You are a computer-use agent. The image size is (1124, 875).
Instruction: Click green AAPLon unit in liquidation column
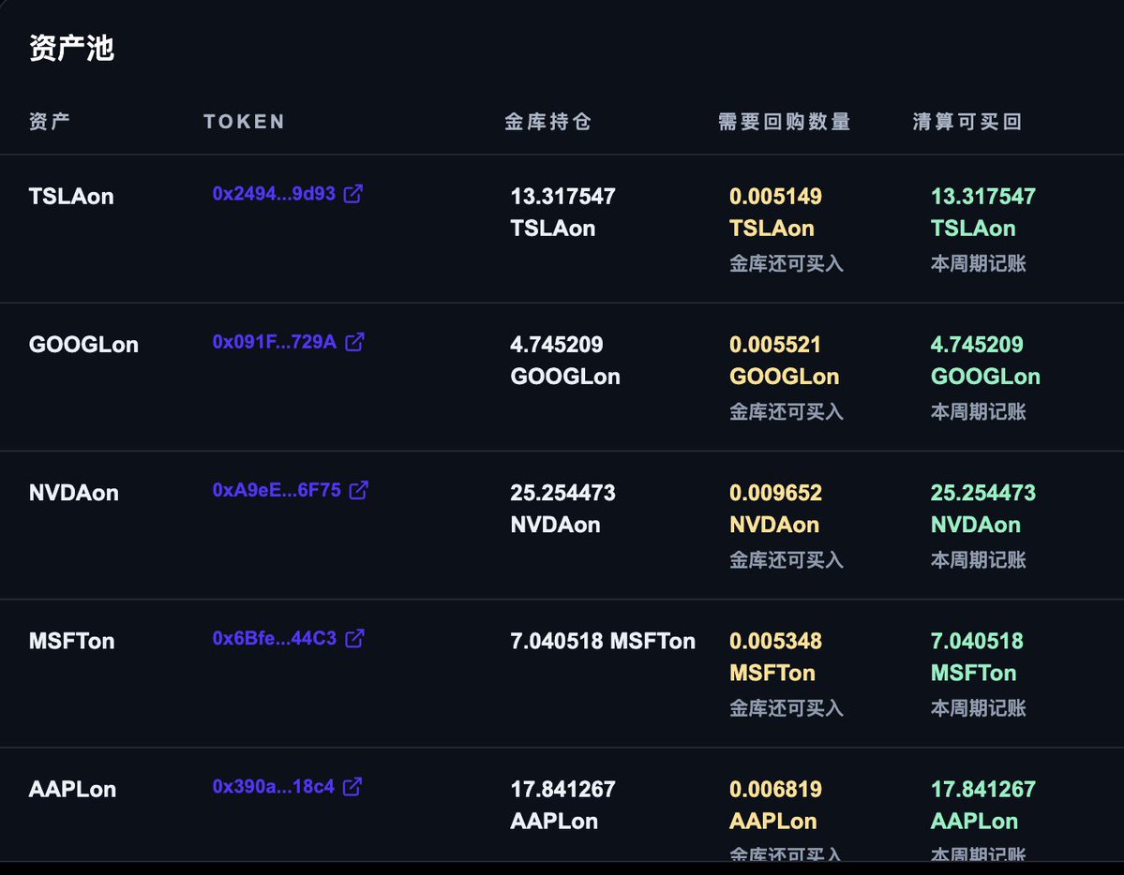974,822
